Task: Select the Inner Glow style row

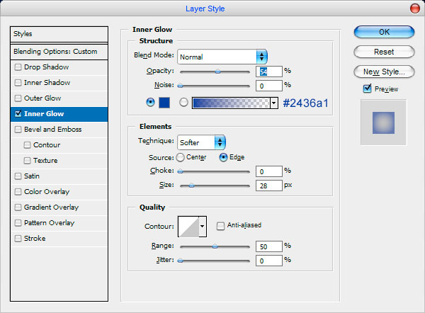Action: pos(59,114)
